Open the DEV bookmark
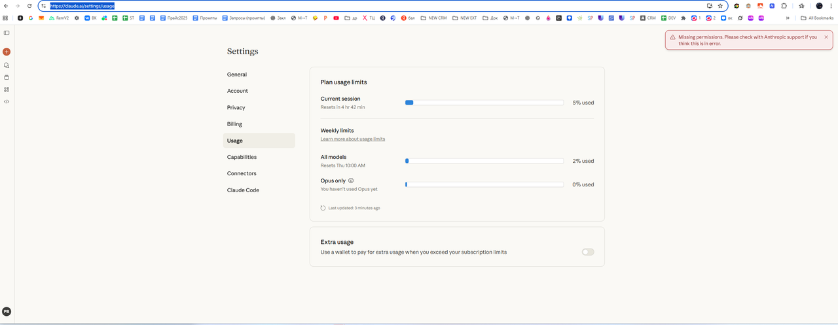This screenshot has width=838, height=325. point(668,18)
